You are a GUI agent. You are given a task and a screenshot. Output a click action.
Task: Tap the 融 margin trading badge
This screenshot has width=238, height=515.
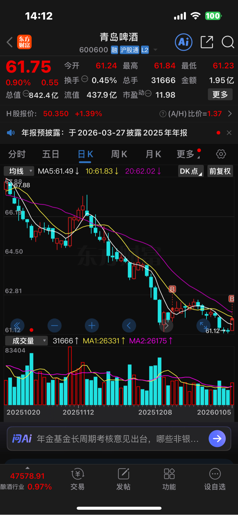pos(114,50)
